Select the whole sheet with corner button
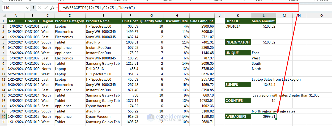The image size is (332, 126). click(x=3, y=16)
